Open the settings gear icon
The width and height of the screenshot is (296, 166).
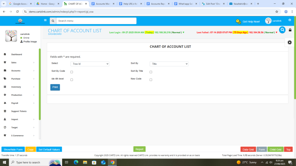(289, 42)
